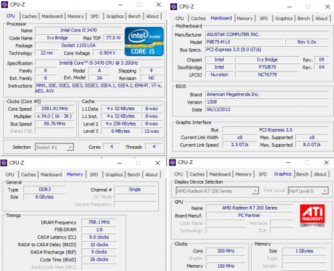The image size is (334, 271).
Task: Click the ATI Radeon logo badge
Action: click(312, 216)
